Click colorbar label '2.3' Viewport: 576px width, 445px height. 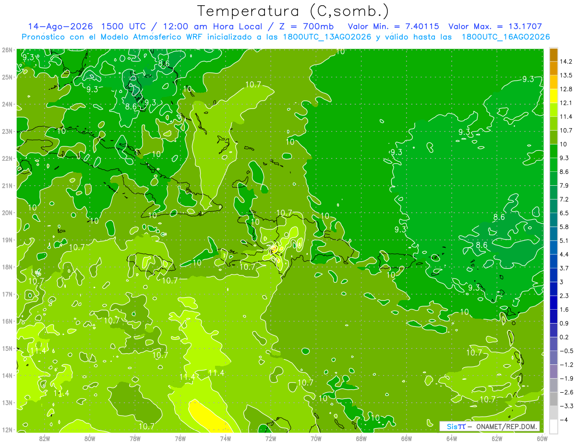click(564, 296)
